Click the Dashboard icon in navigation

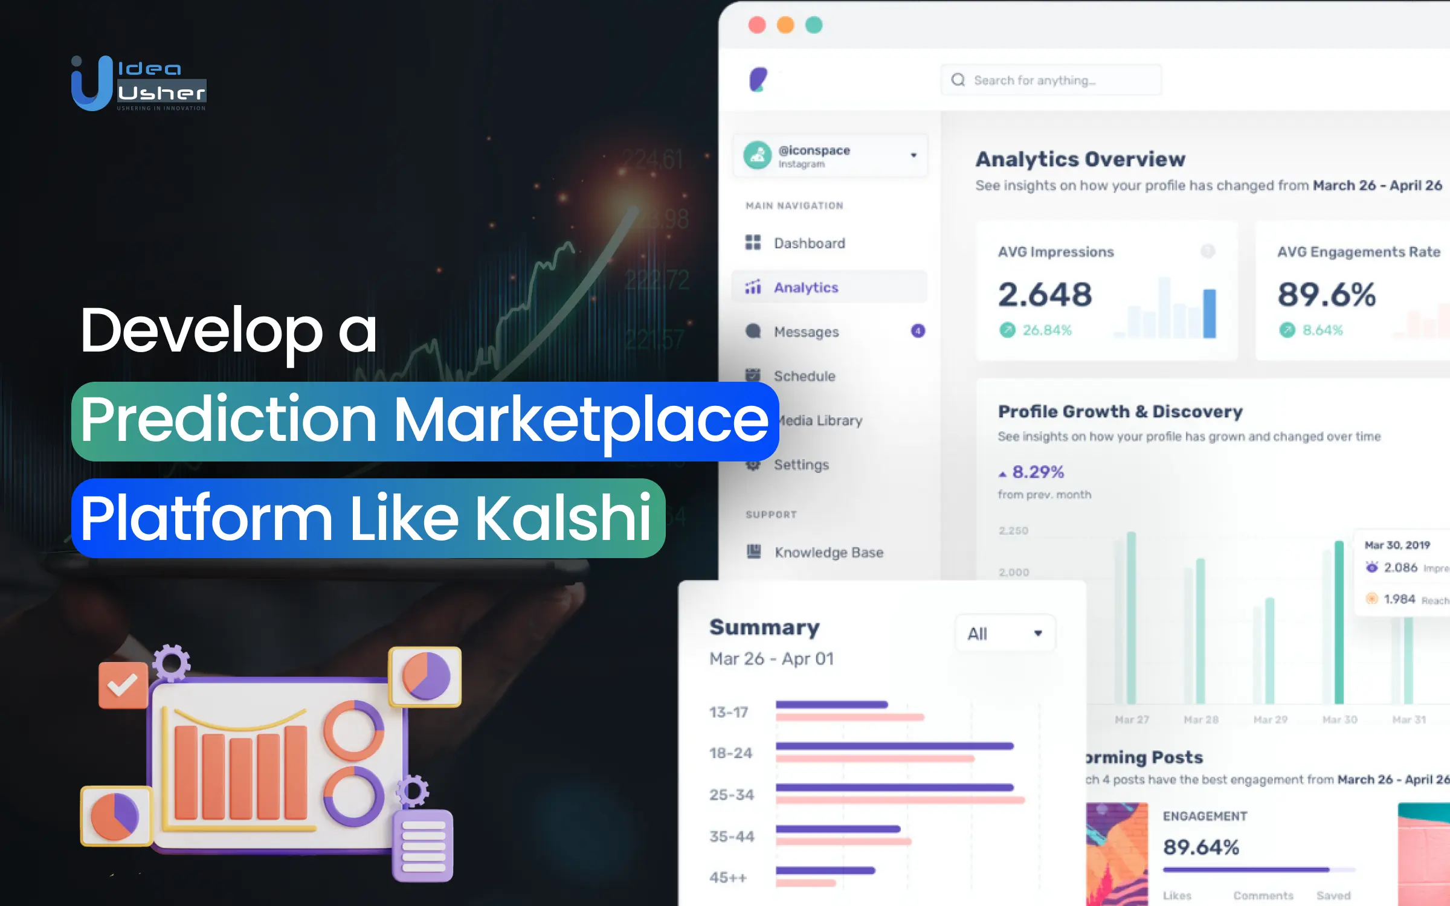[754, 241]
